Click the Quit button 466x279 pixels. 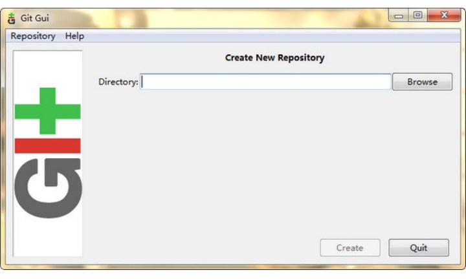pos(419,247)
